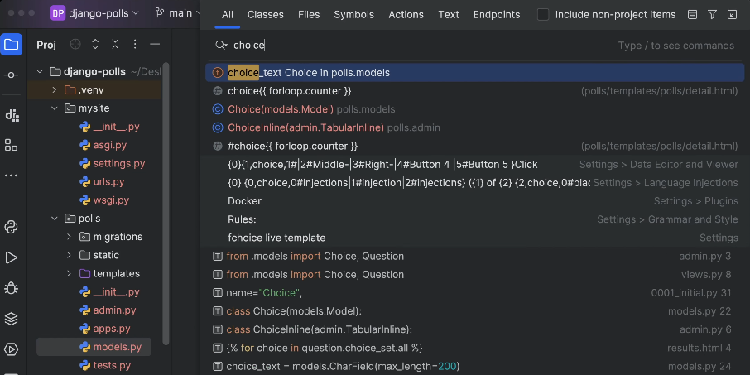Open django-polls project dropdown
750x375 pixels.
click(103, 13)
